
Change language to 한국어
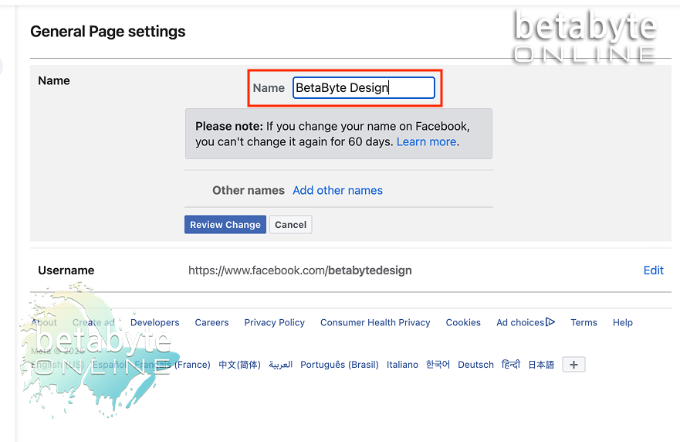(x=438, y=365)
